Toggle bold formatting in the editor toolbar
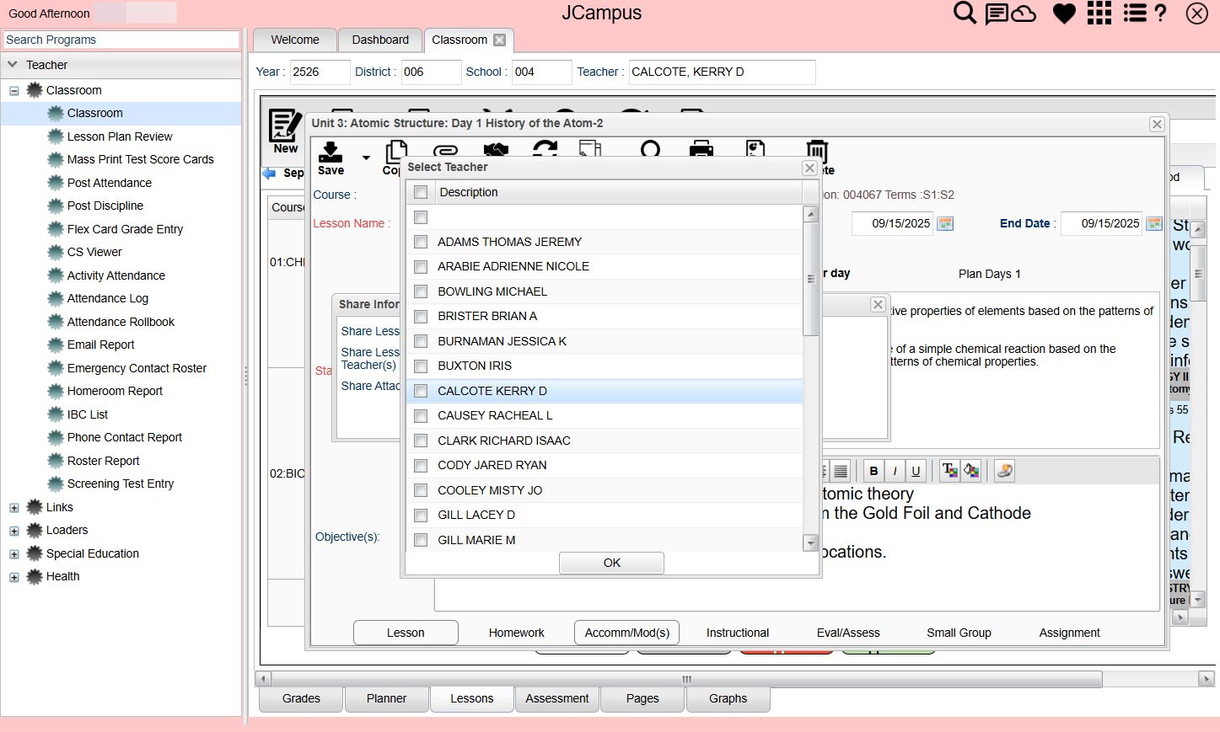The width and height of the screenshot is (1220, 732). pos(873,471)
